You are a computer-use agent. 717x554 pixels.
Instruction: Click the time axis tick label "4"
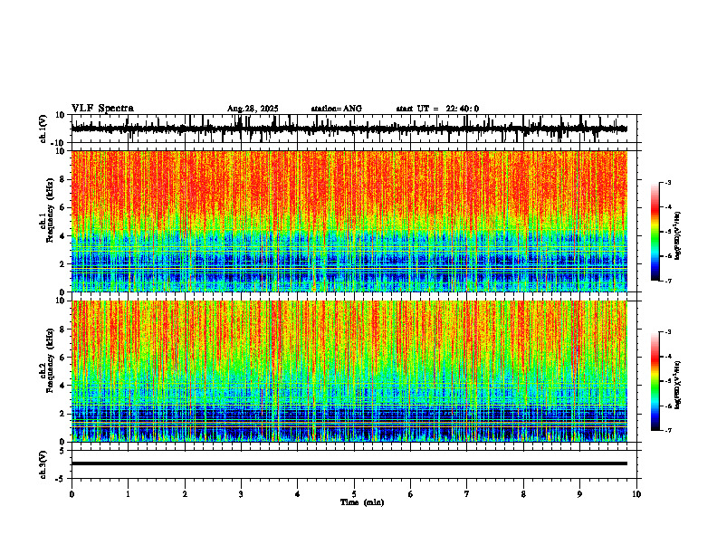pyautogui.click(x=298, y=494)
